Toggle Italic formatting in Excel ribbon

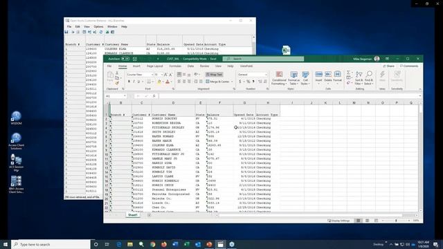click(134, 82)
